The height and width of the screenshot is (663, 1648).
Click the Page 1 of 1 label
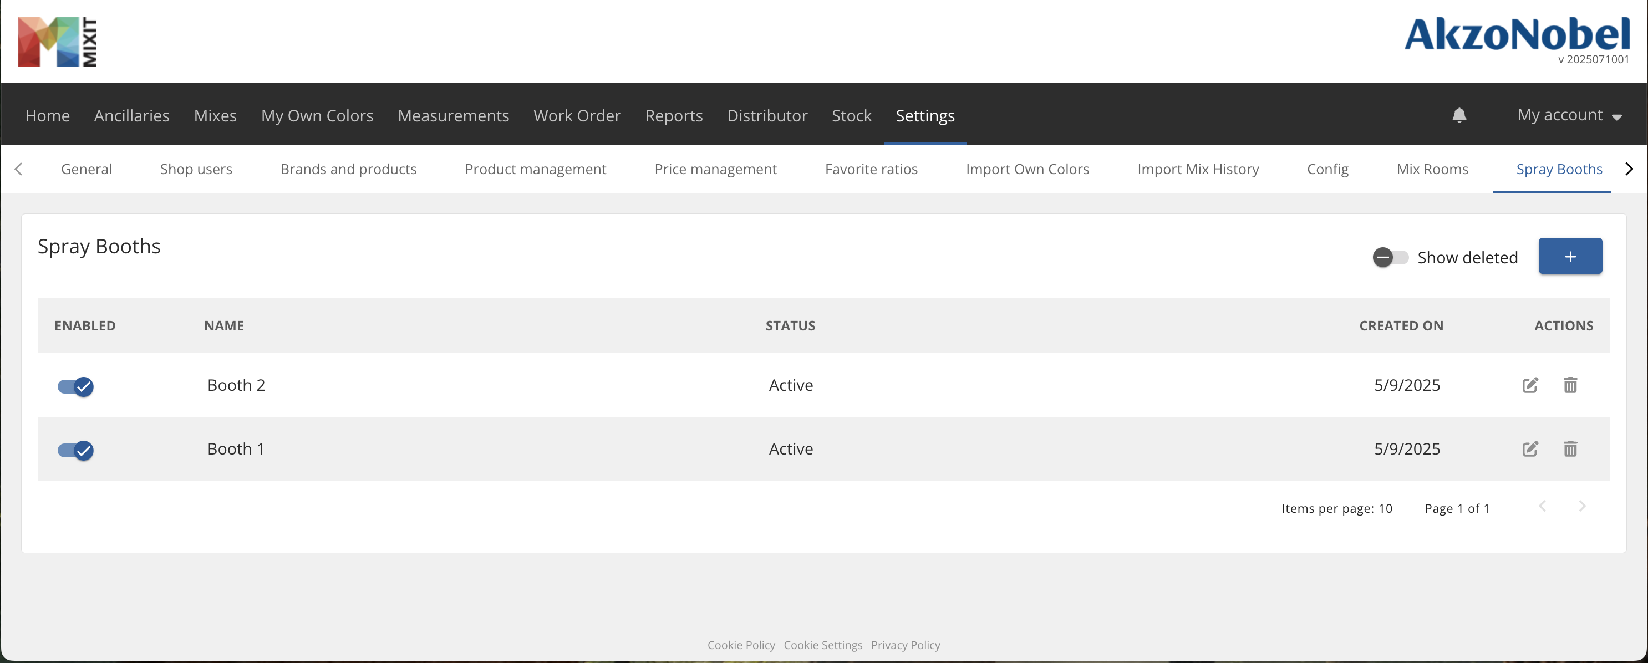point(1457,508)
